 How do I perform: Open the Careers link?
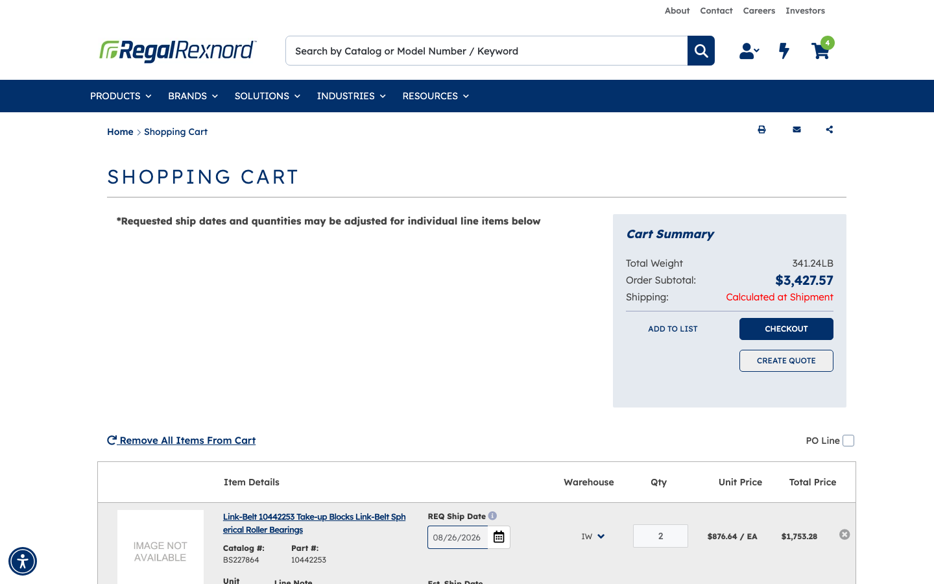tap(759, 10)
